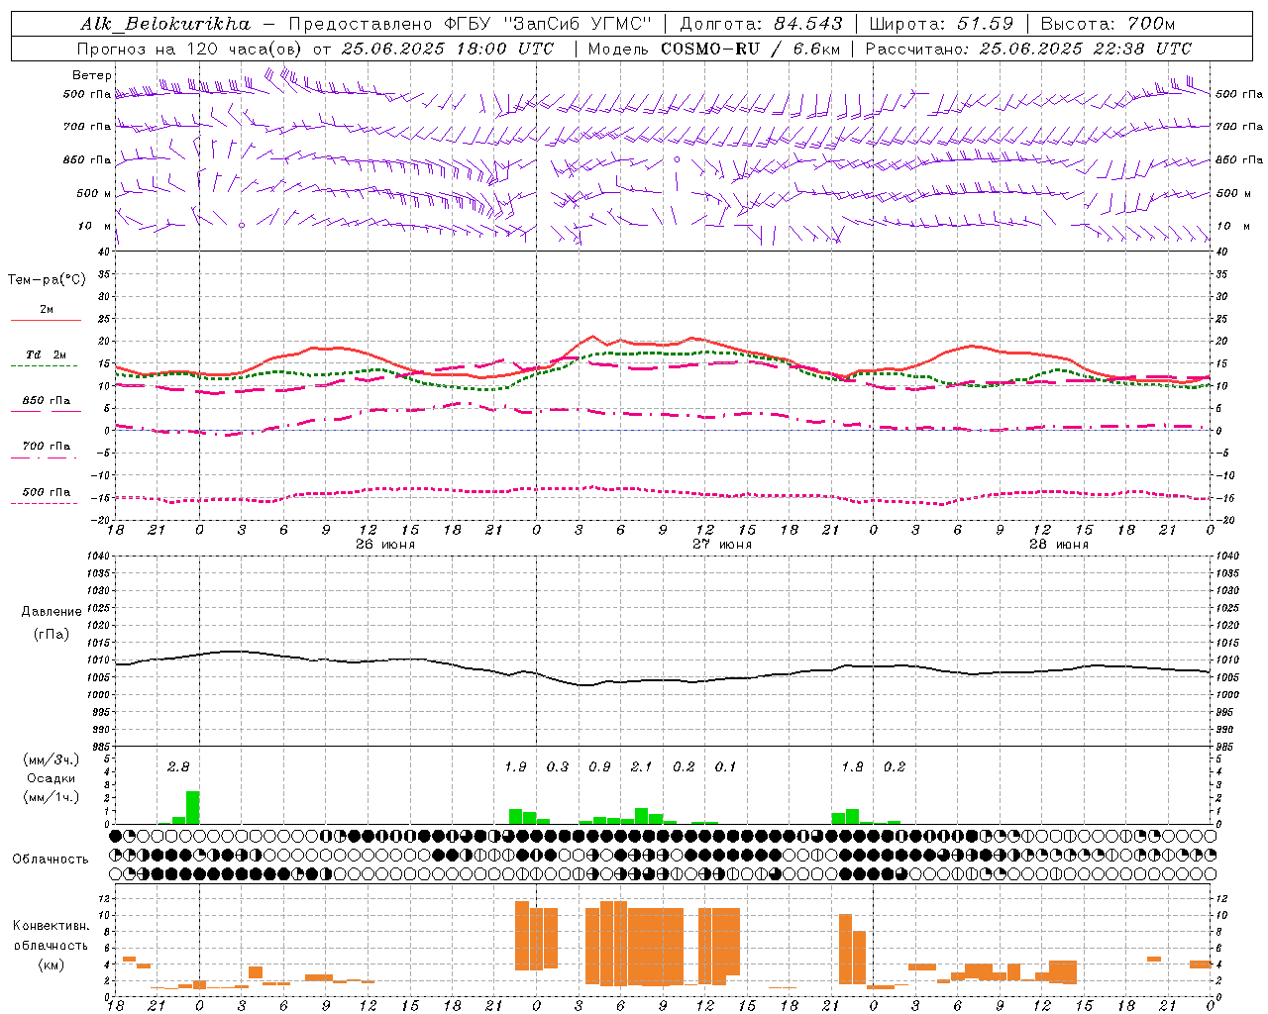Click the '(км)' unit of convective cloudiness
This screenshot has height=1014, width=1268.
pos(53,964)
